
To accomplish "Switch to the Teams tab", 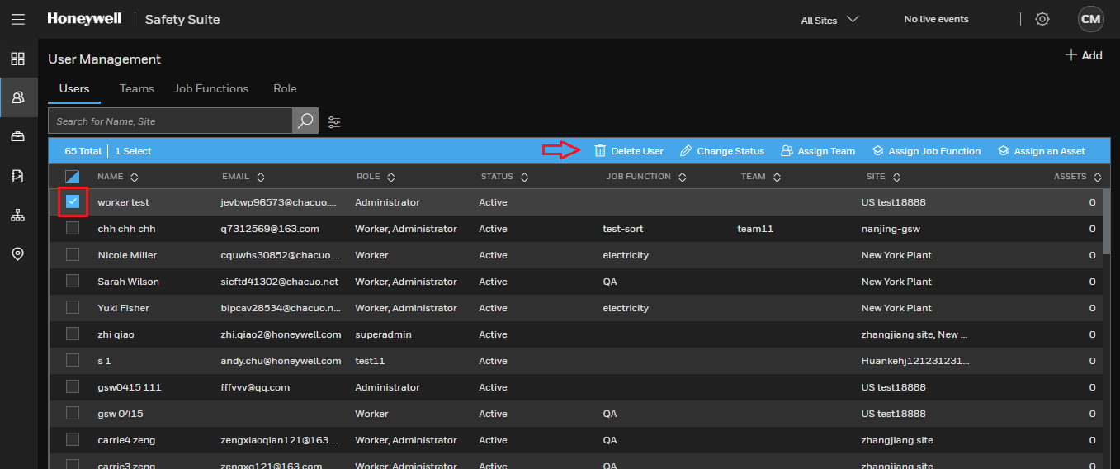I will tap(136, 89).
